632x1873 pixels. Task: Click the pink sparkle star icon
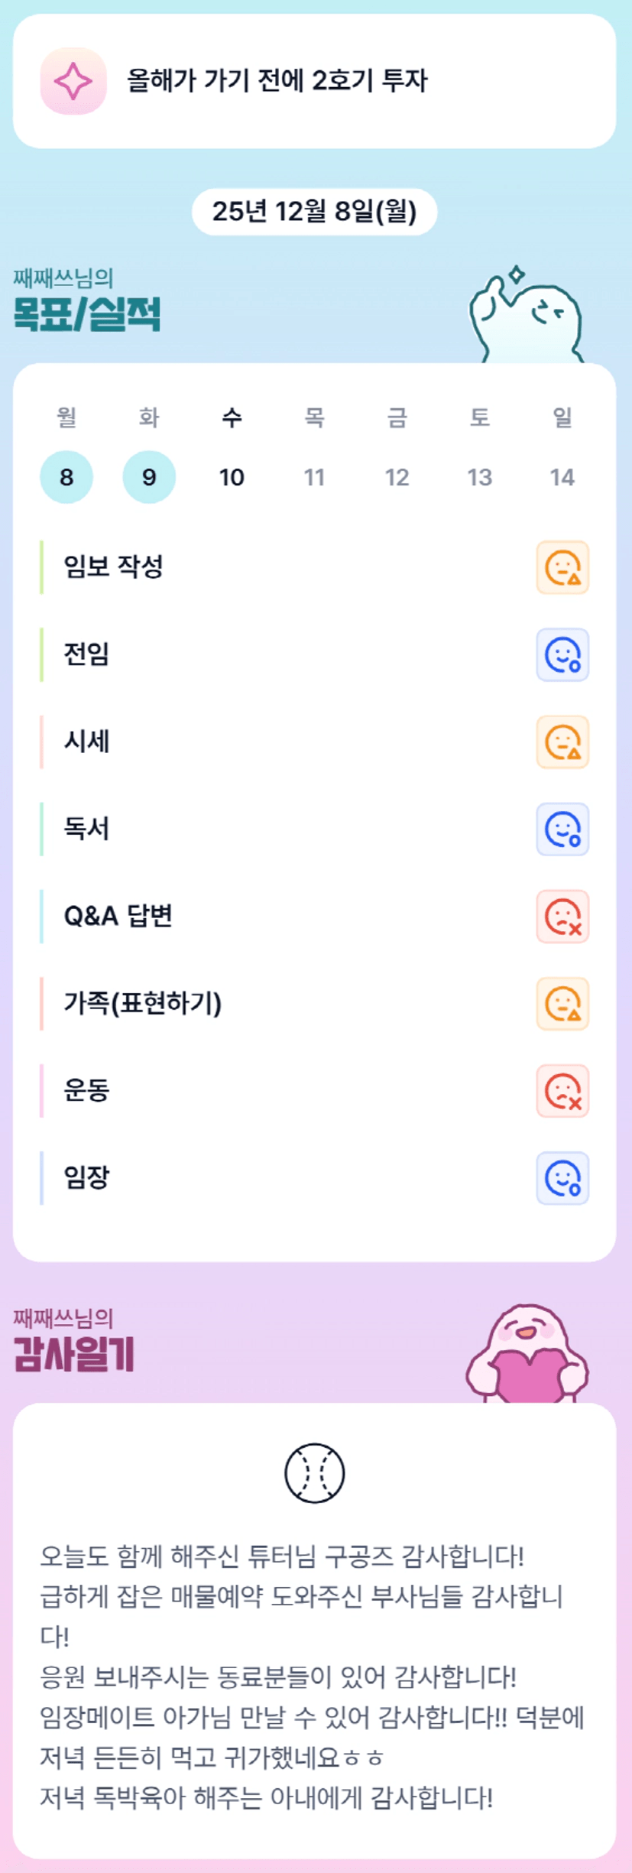pyautogui.click(x=73, y=81)
